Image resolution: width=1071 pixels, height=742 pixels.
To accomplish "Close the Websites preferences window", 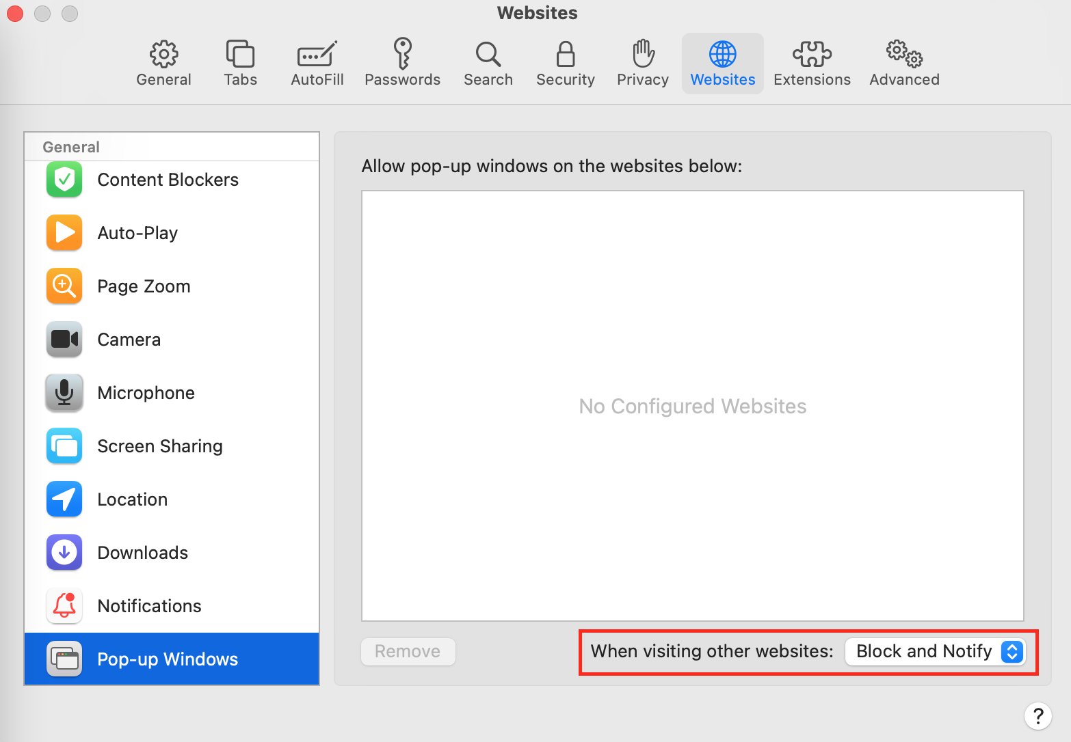I will [x=15, y=13].
